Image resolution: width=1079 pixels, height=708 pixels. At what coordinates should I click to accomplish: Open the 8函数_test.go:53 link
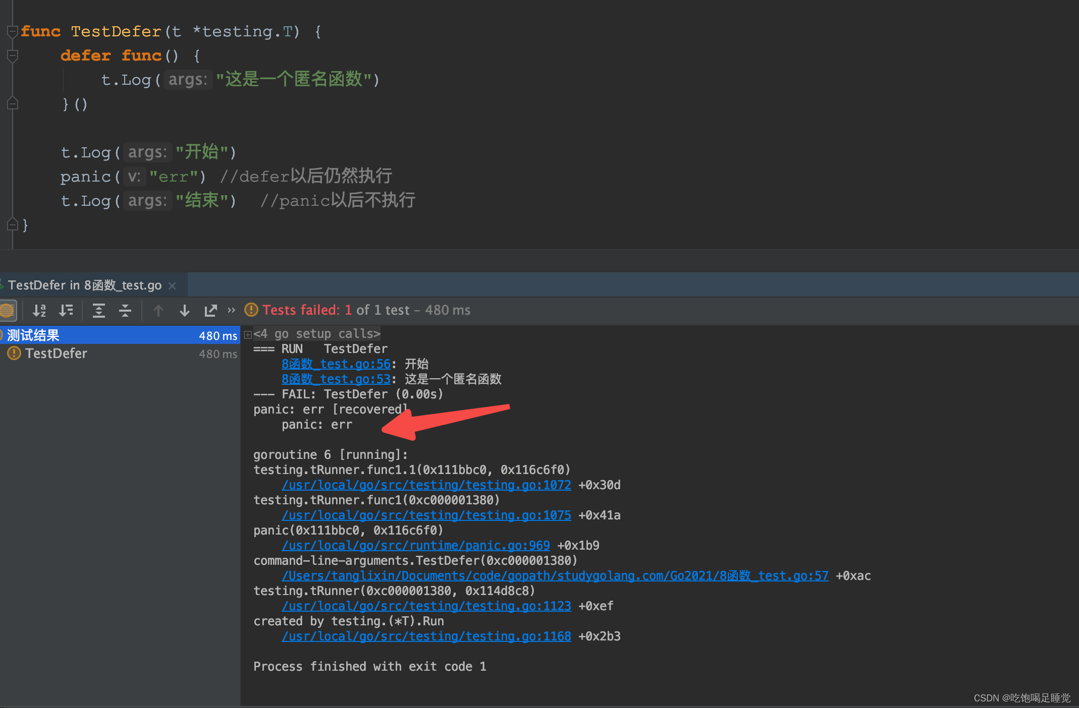[336, 379]
